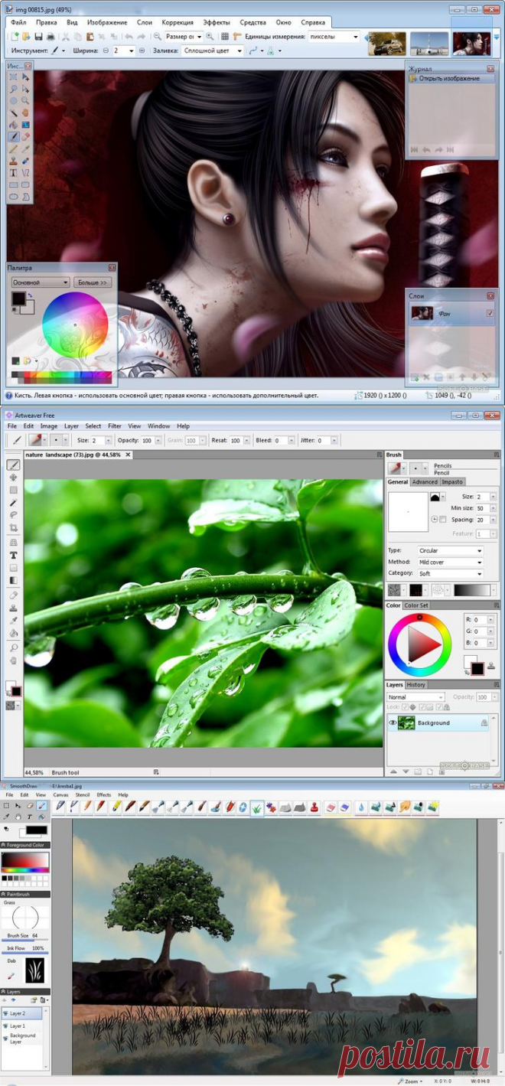
Task: Open the Zoom button in SmoothDraw status bar
Action: (411, 1081)
